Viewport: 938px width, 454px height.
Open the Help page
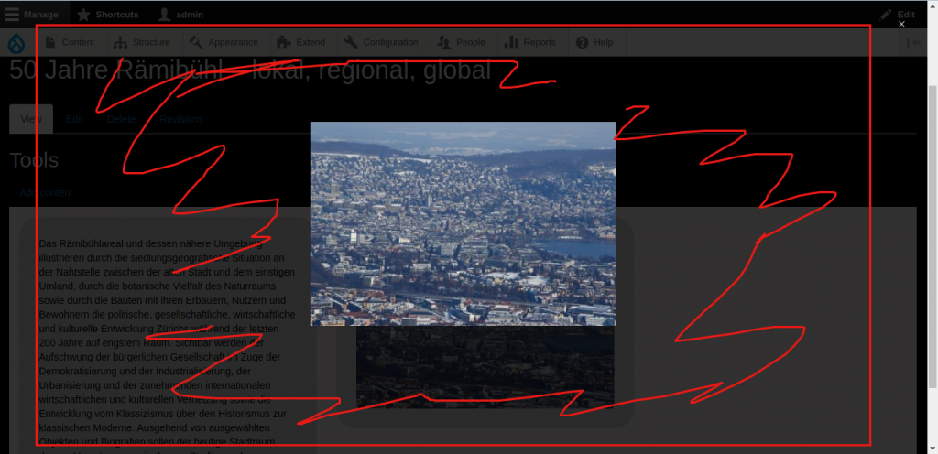(594, 43)
